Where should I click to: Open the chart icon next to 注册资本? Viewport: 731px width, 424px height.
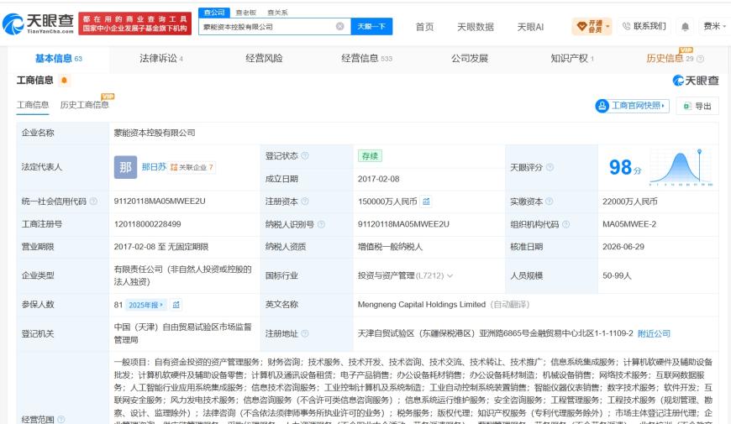pos(426,202)
